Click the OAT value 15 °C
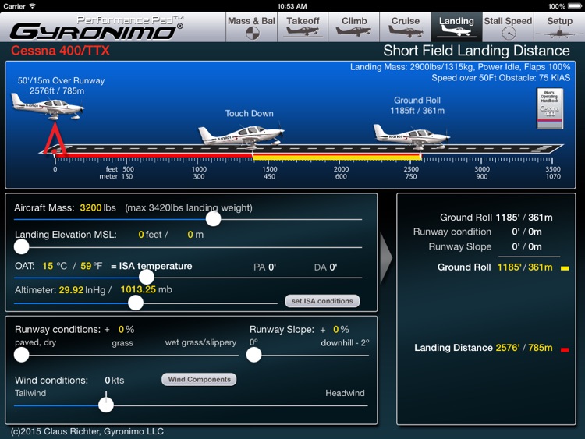The height and width of the screenshot is (439, 585). (x=55, y=266)
